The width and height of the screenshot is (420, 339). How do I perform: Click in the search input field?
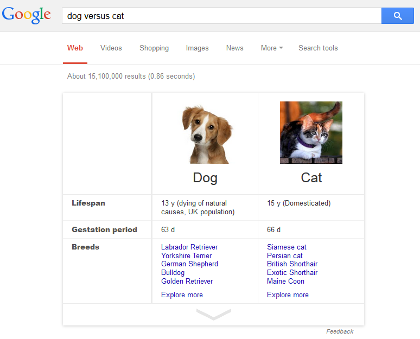tap(221, 16)
